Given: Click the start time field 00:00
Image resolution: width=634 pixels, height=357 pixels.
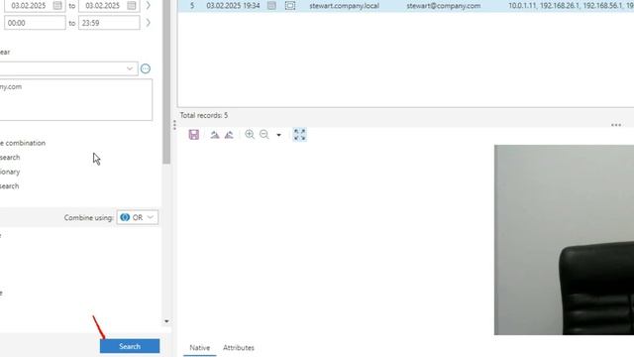Looking at the screenshot, I should tap(35, 23).
